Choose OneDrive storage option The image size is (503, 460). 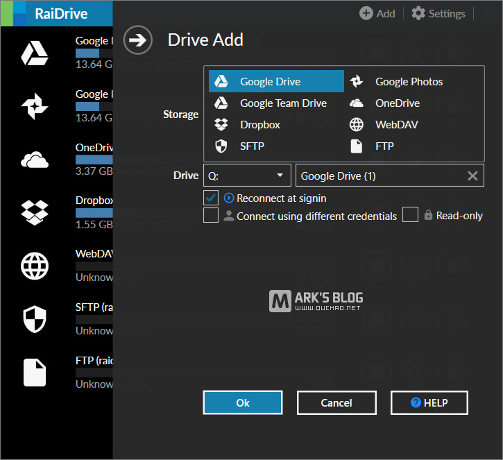coord(398,103)
